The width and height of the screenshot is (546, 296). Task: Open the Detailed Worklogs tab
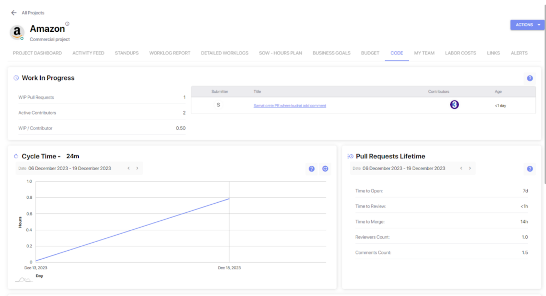click(224, 53)
